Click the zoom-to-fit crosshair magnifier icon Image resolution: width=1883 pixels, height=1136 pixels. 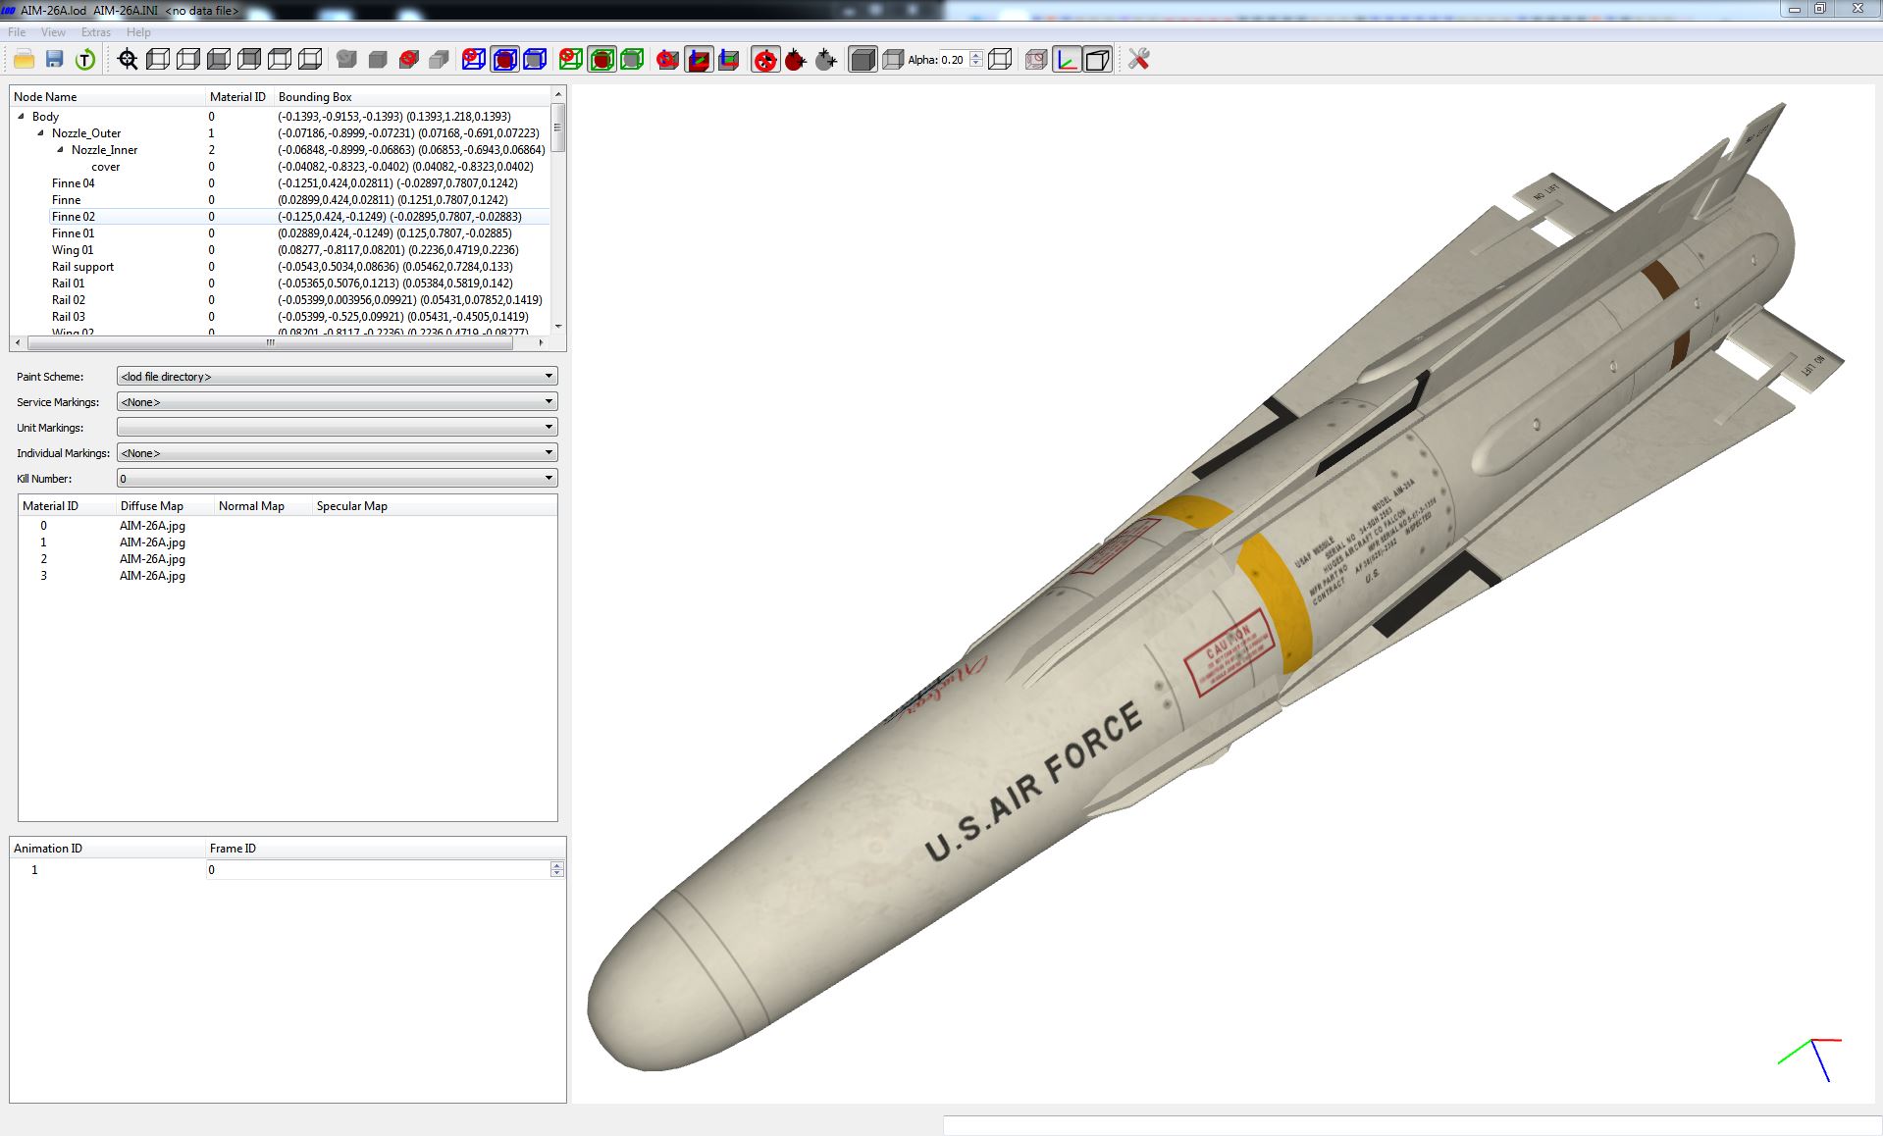(x=128, y=60)
